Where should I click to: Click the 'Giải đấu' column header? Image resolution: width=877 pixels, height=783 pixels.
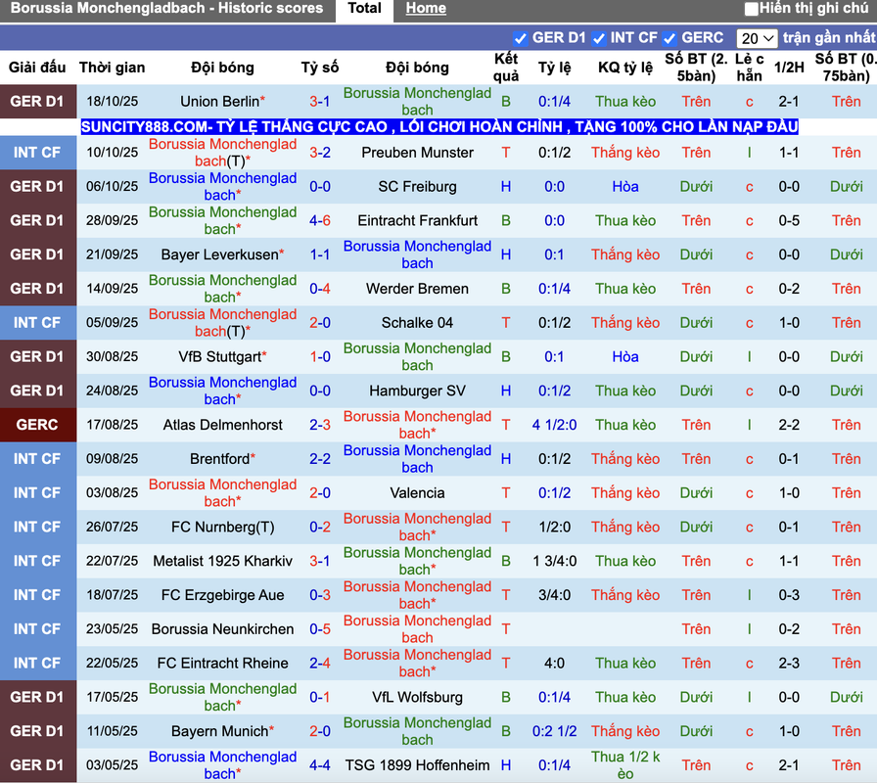[x=37, y=68]
